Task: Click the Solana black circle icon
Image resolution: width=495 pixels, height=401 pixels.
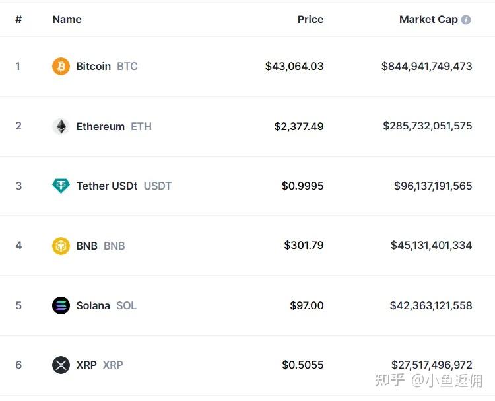Action: point(61,305)
